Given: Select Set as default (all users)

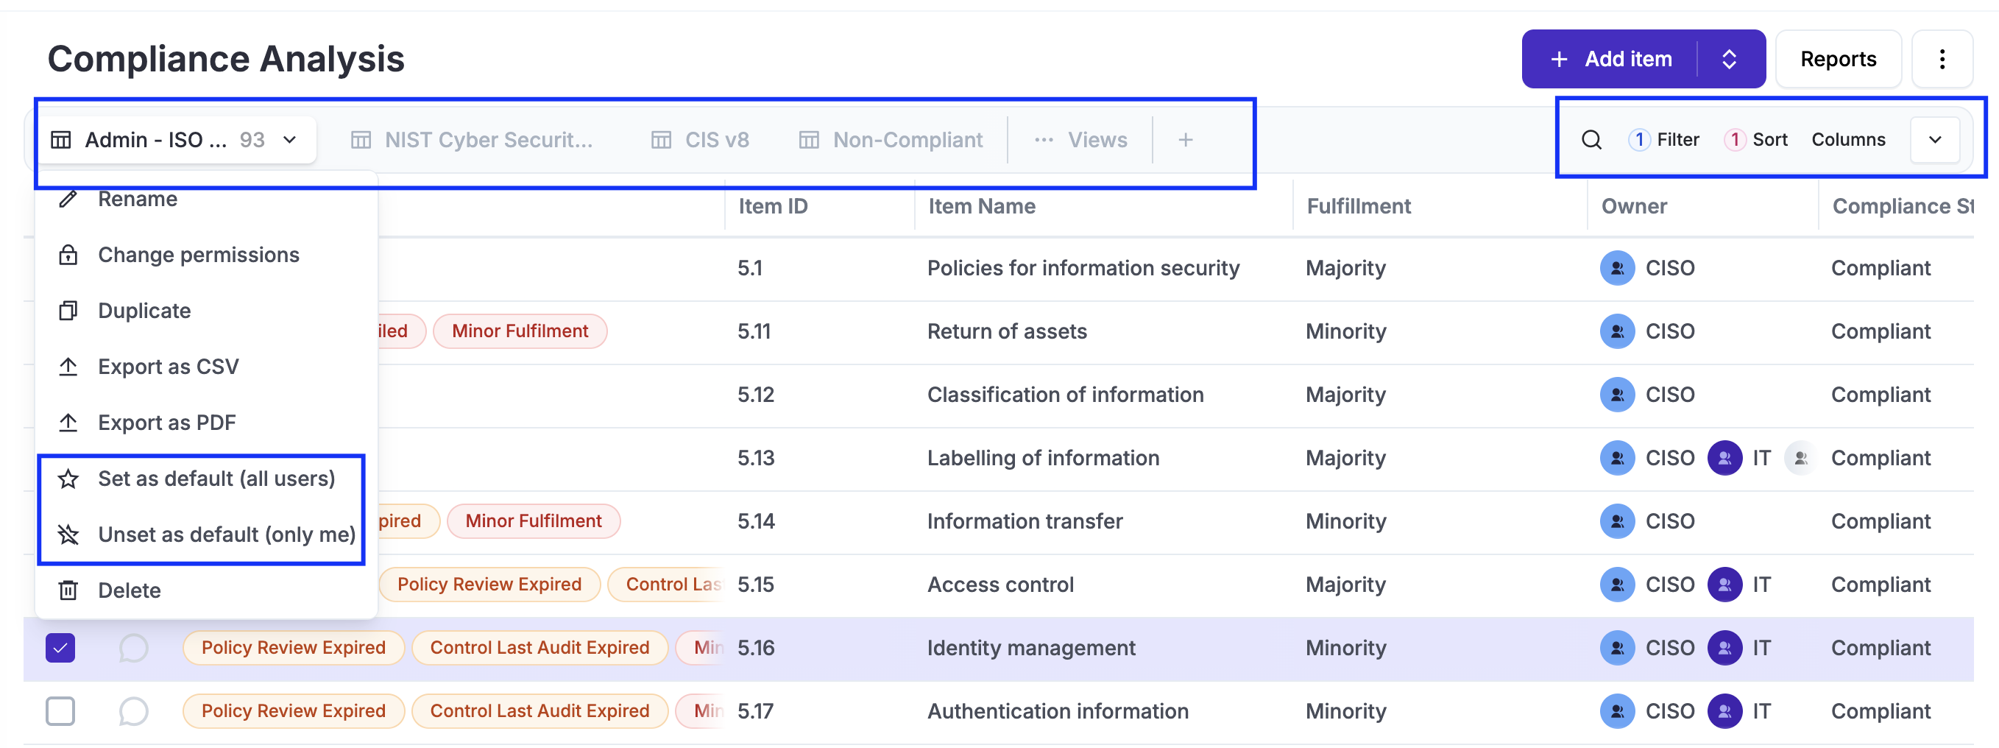Looking at the screenshot, I should point(216,479).
